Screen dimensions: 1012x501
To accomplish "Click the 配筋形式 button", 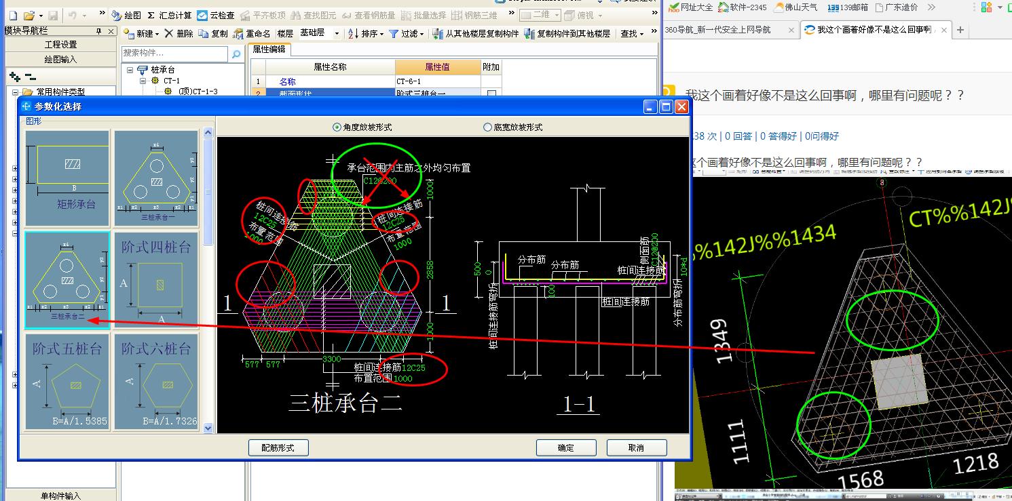I will (x=279, y=447).
